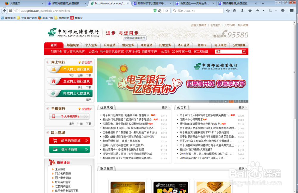Click the 设为主页 link at top
The width and height of the screenshot is (298, 193).
(x=215, y=25)
